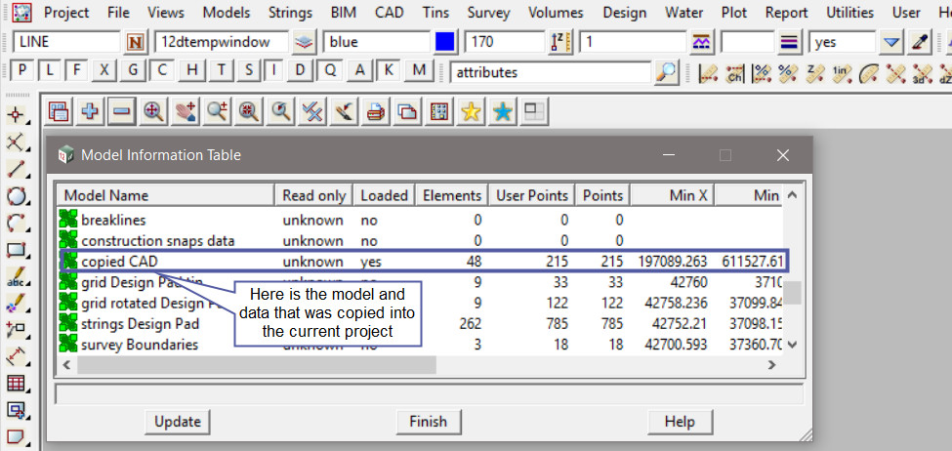The image size is (952, 451).
Task: Click the remove model minus icon in view toolbar
Action: click(121, 112)
